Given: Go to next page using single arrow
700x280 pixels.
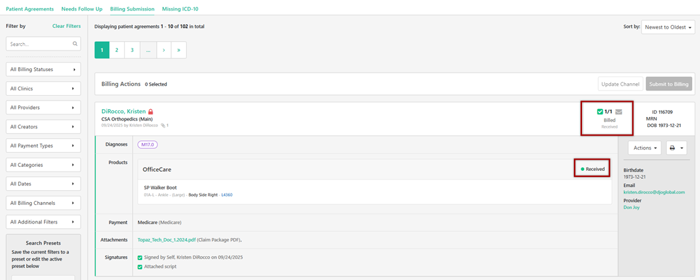Looking at the screenshot, I should [x=163, y=50].
